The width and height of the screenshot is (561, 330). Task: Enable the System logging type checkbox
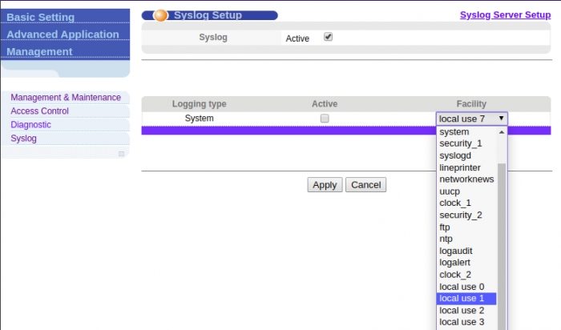[325, 119]
